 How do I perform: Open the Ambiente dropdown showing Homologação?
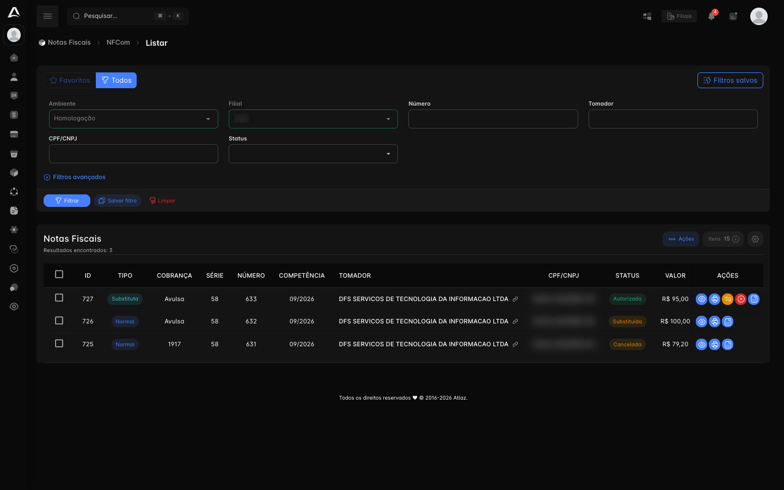click(x=133, y=119)
